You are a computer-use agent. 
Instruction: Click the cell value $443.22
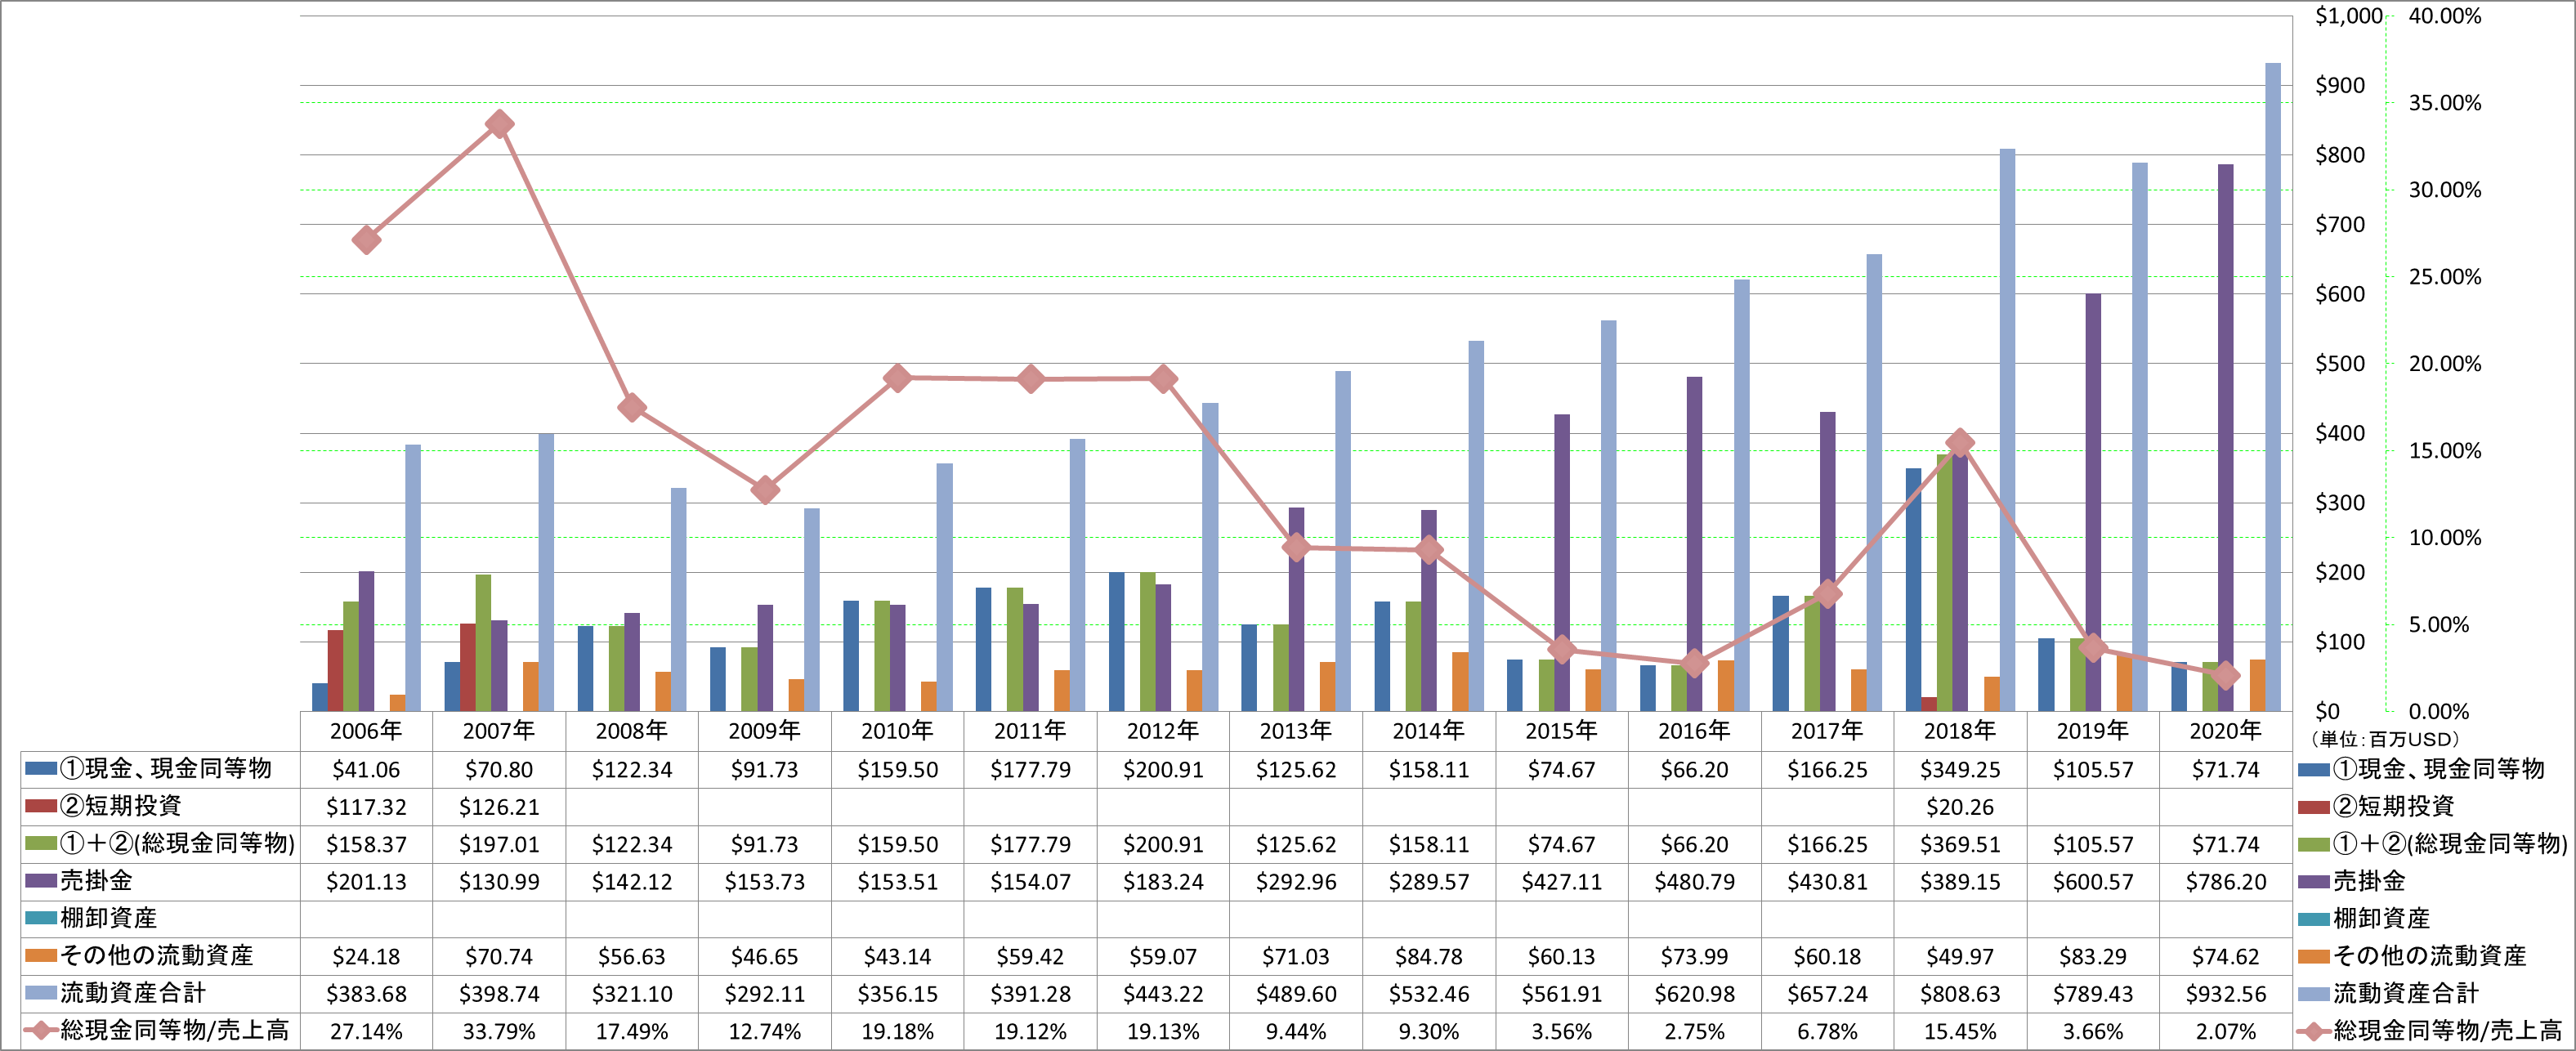(1163, 994)
